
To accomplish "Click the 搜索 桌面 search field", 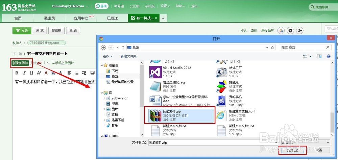I will 305,47.
